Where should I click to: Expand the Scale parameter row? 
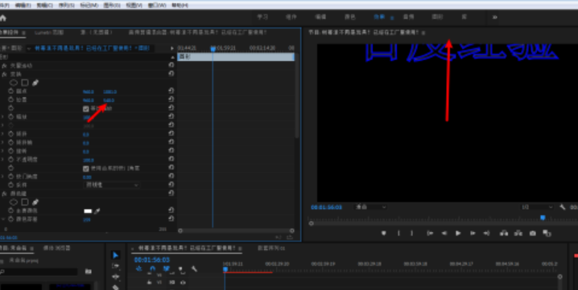[3, 116]
